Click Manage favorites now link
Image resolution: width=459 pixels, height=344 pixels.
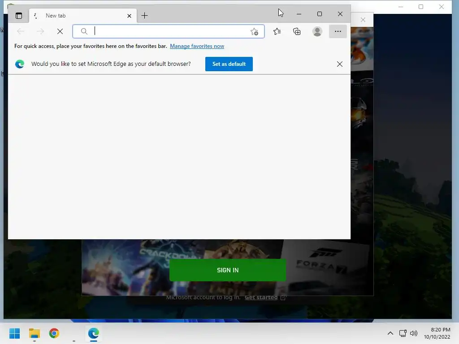[197, 46]
